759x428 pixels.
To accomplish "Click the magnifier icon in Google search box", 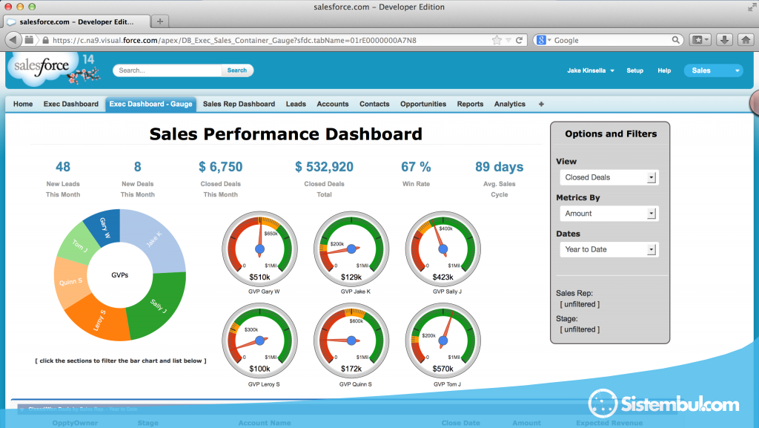I will pos(675,40).
